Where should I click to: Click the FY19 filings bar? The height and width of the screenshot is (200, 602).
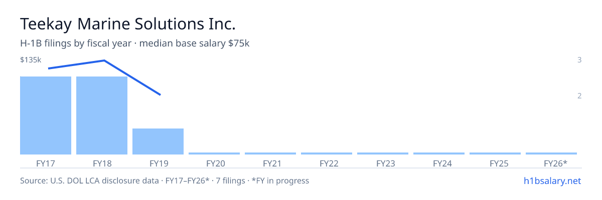158,141
